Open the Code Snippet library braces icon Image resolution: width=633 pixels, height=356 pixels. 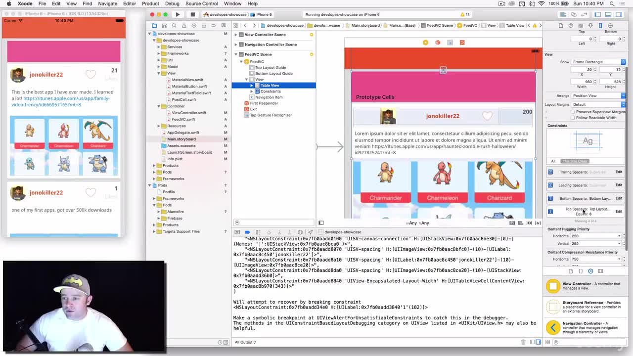[x=581, y=271]
